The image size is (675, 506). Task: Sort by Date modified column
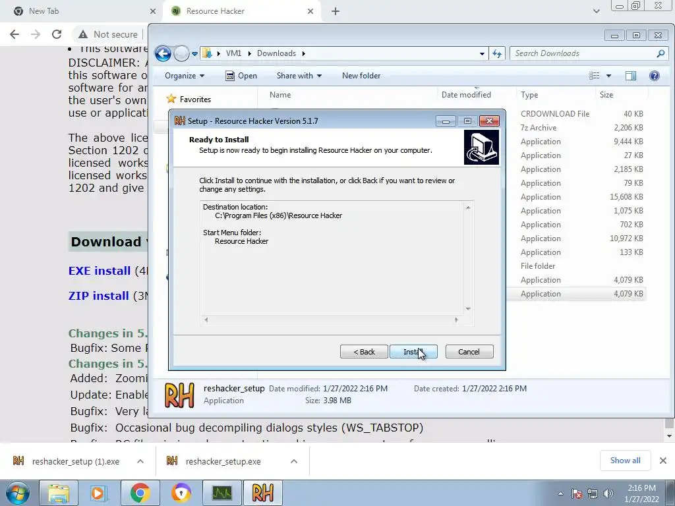pos(466,95)
